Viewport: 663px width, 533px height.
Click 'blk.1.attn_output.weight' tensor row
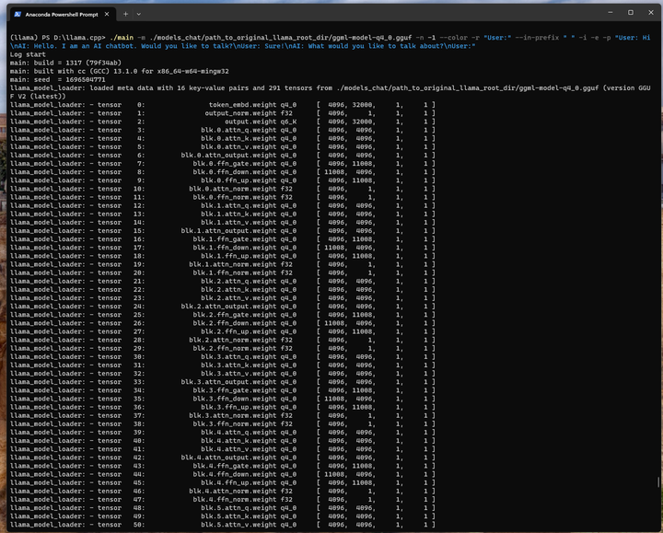pos(223,231)
